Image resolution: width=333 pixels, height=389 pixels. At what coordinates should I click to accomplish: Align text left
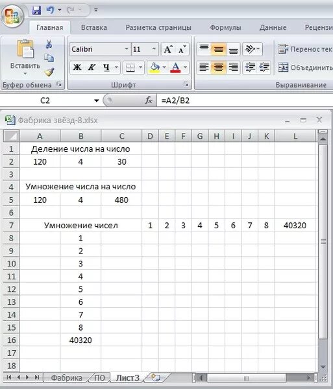coord(204,67)
